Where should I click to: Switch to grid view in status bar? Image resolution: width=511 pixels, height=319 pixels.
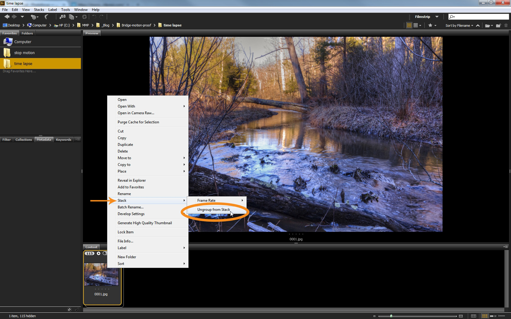click(x=474, y=316)
